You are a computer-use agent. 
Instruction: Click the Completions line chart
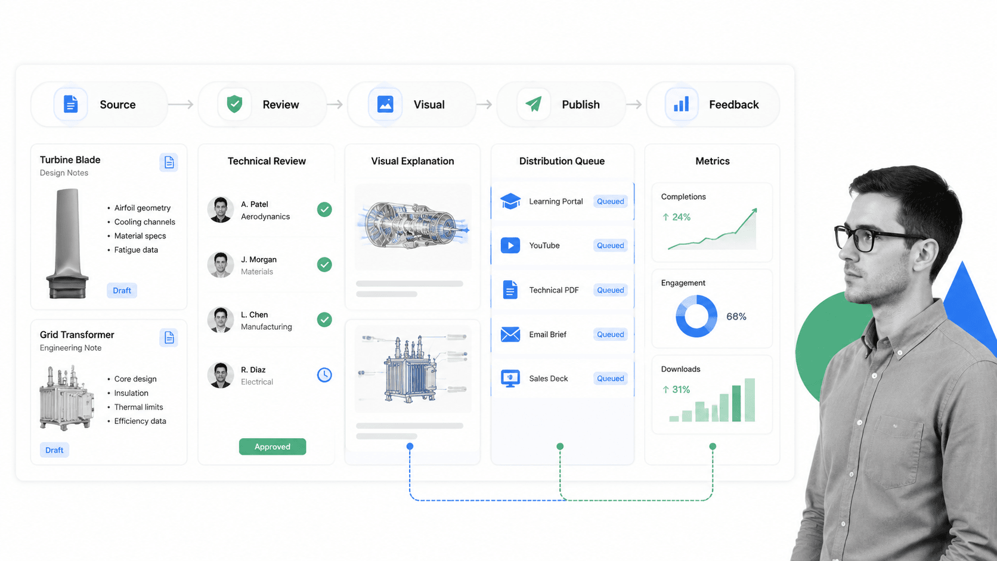click(713, 229)
